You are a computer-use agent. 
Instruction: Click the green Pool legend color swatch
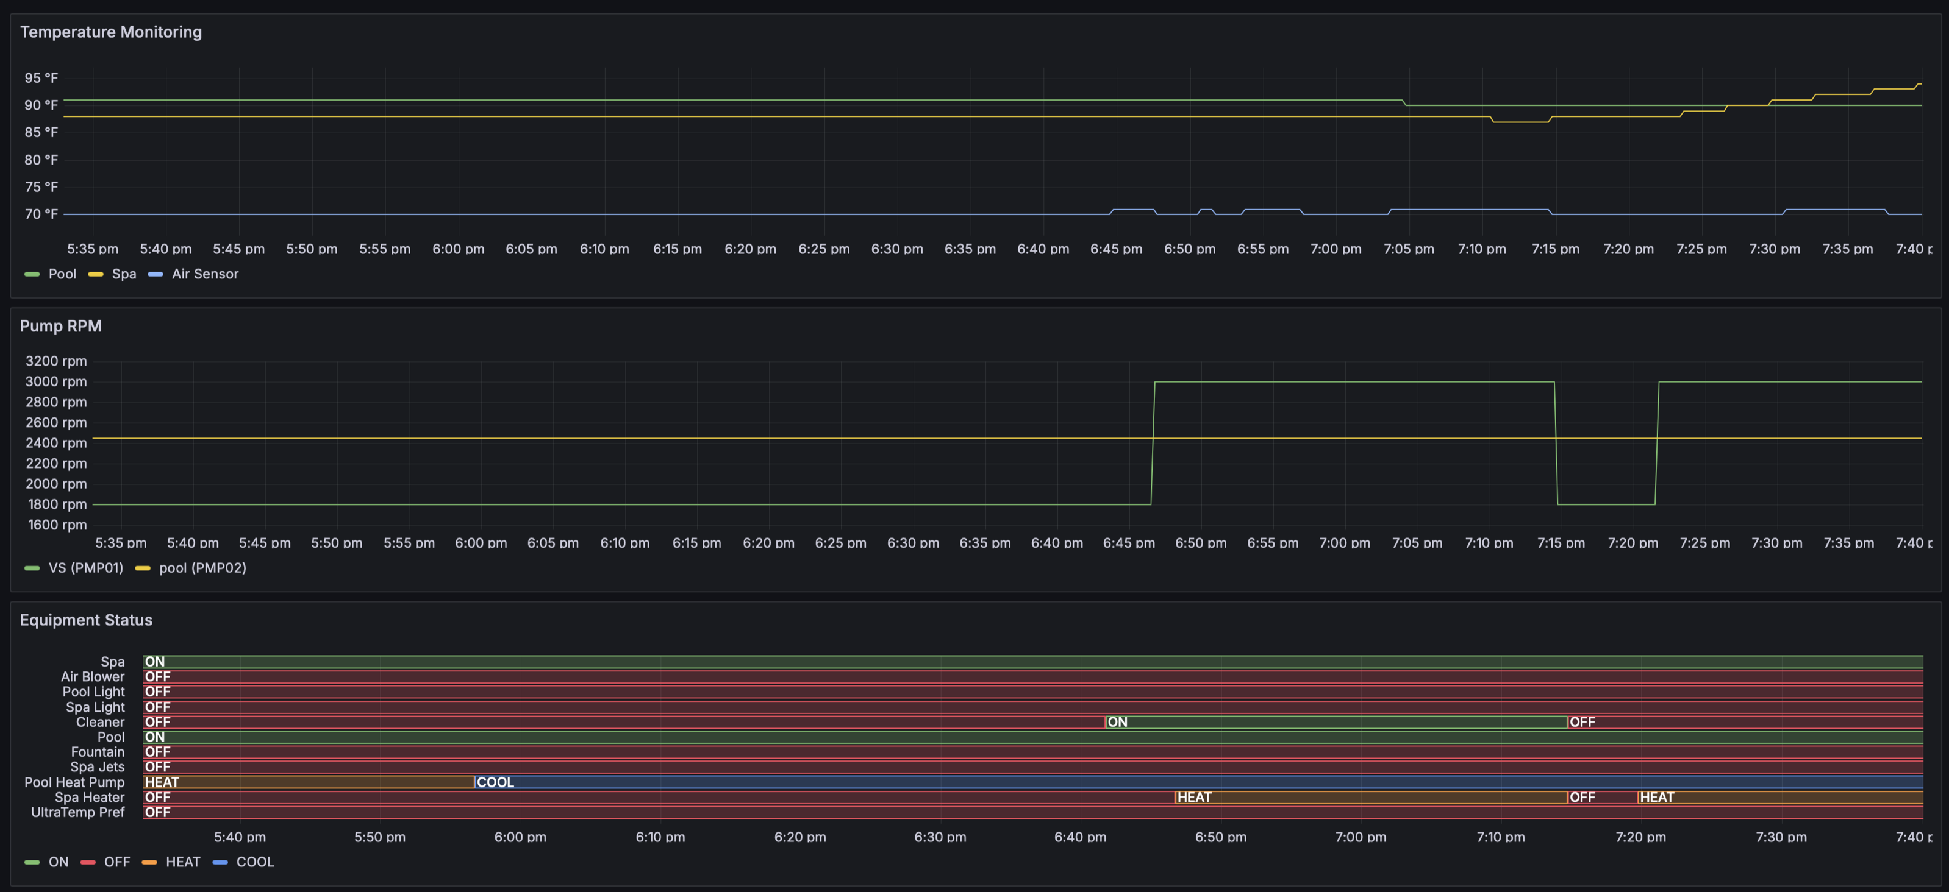click(x=32, y=274)
